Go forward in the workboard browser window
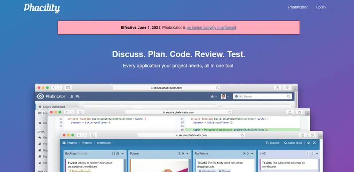The width and height of the screenshot is (354, 172). pos(85,135)
